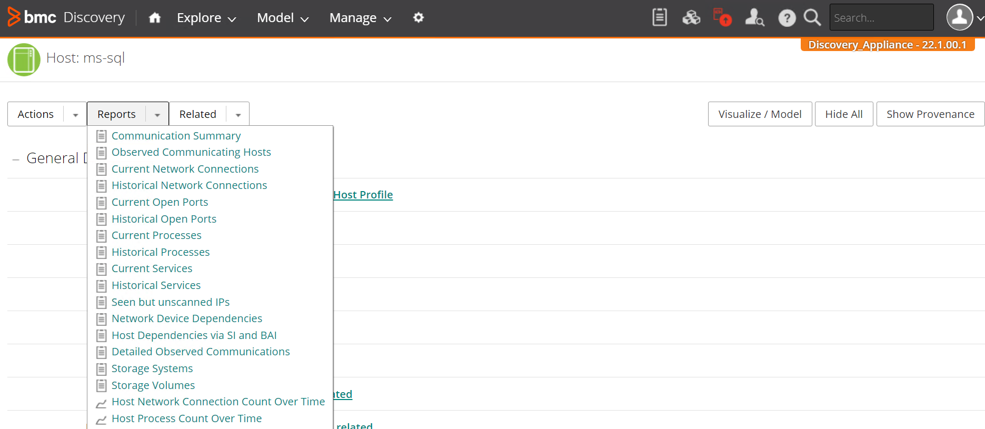Open the cubes model icon in header

[x=691, y=18]
